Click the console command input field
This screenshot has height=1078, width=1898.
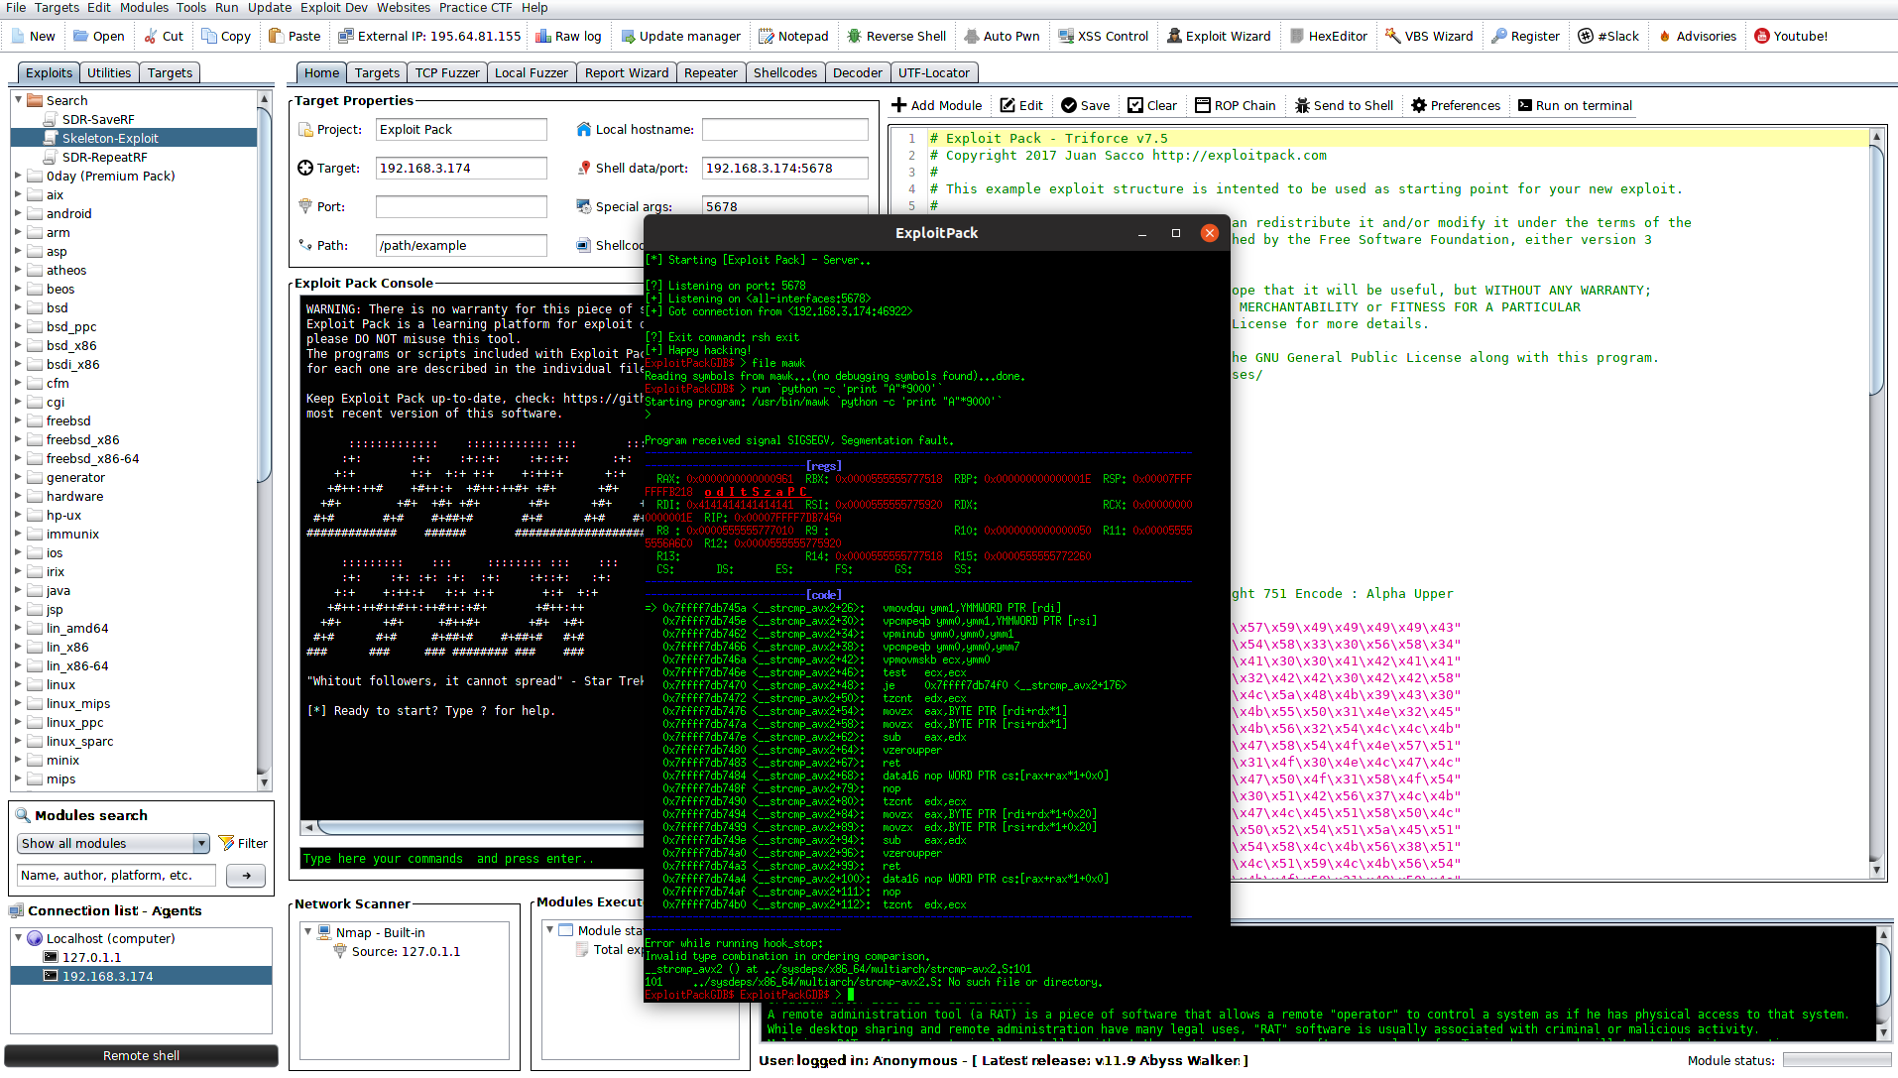(472, 858)
